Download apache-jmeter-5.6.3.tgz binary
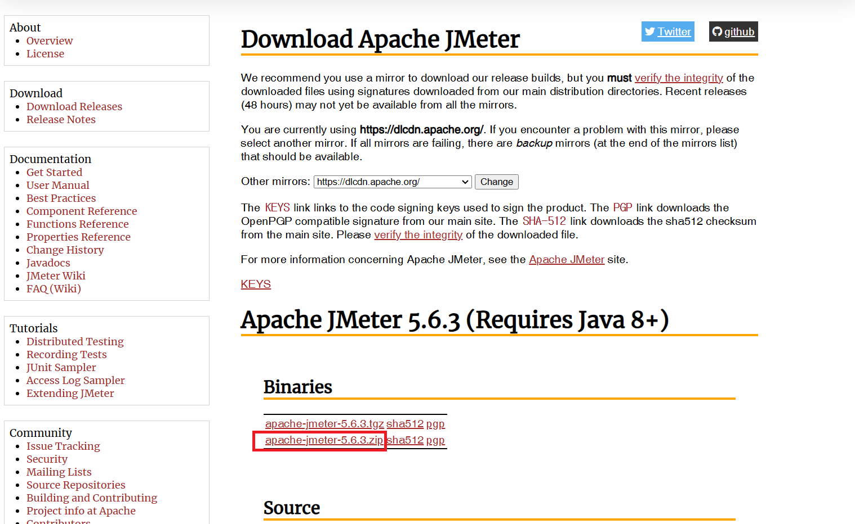Screen dimensions: 855x524 point(324,423)
